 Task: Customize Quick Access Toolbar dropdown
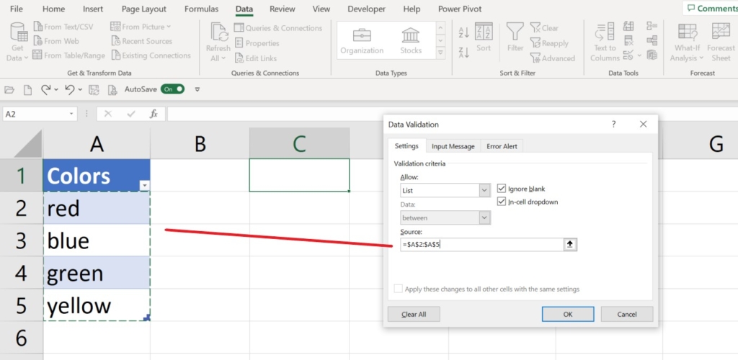coord(197,89)
